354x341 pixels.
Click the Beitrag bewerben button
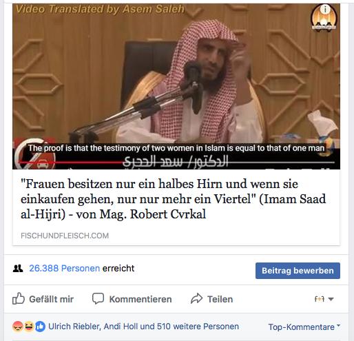[298, 271]
